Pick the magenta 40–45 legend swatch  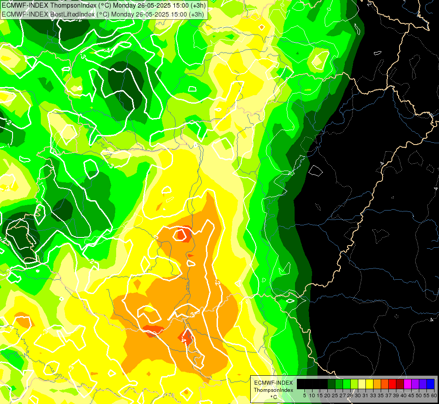click(408, 384)
